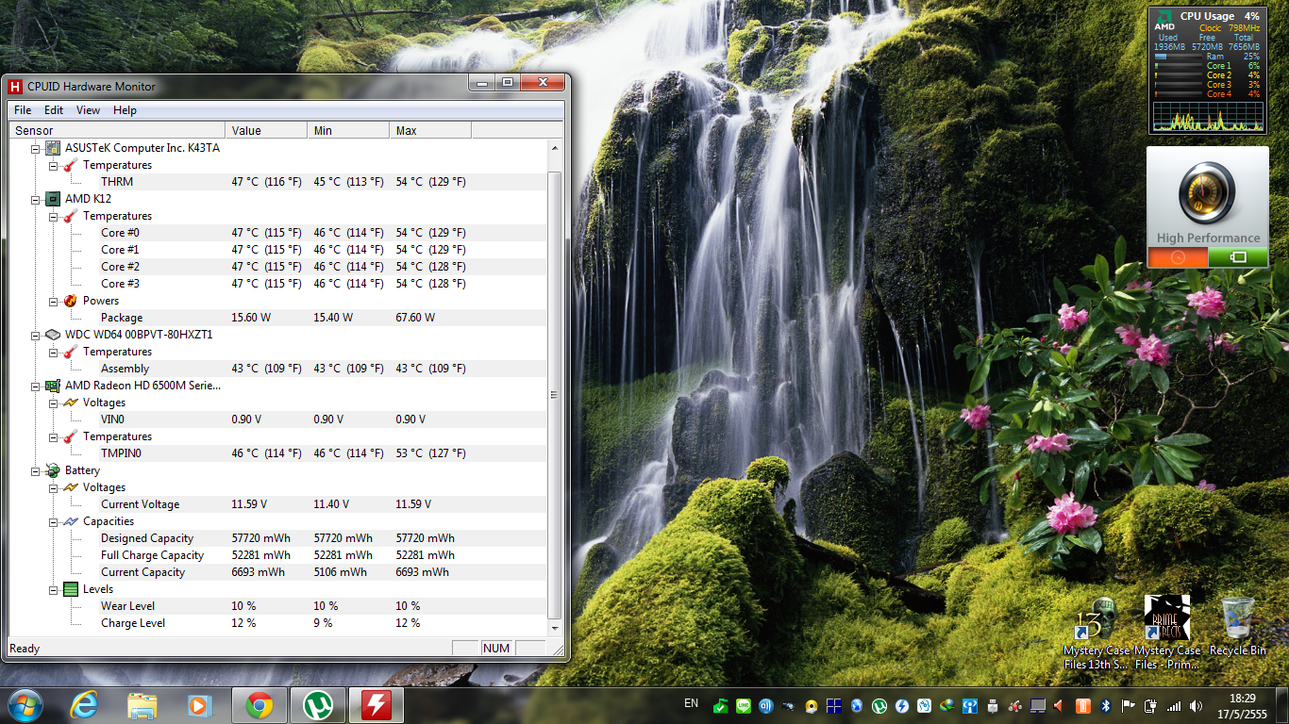
Task: Click the ASUSTeK motherboard icon in the sensor tree
Action: (53, 148)
